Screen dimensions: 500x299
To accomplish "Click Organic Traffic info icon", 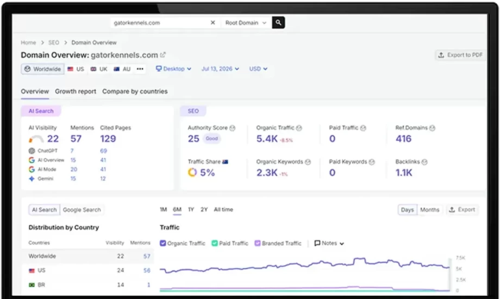I will point(299,128).
